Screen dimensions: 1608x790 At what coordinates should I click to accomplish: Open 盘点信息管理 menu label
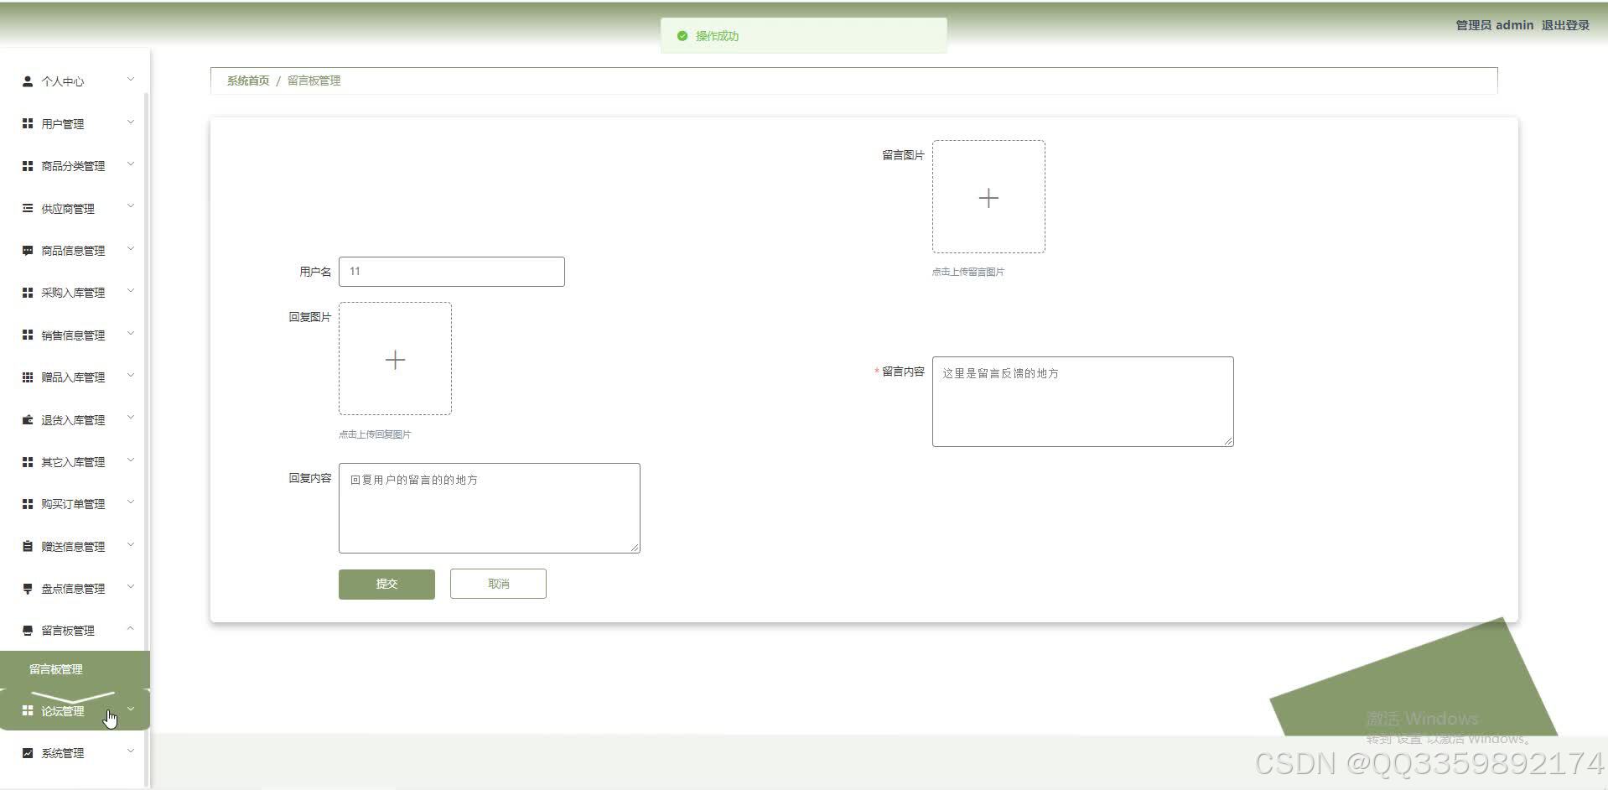click(73, 589)
